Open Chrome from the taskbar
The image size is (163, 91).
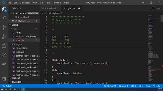click(10, 89)
